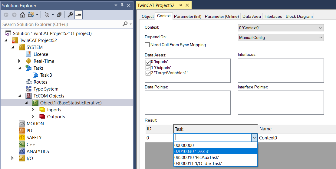
Task: Expand the Inports tree node
Action: pyautogui.click(x=33, y=110)
